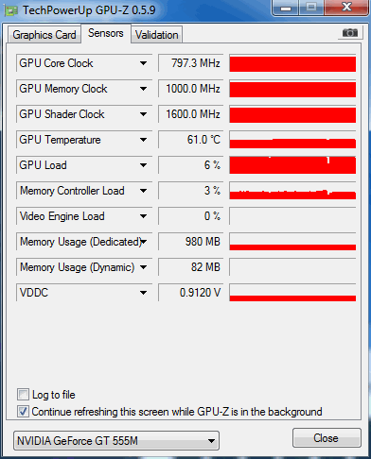Click the Close button

click(327, 438)
